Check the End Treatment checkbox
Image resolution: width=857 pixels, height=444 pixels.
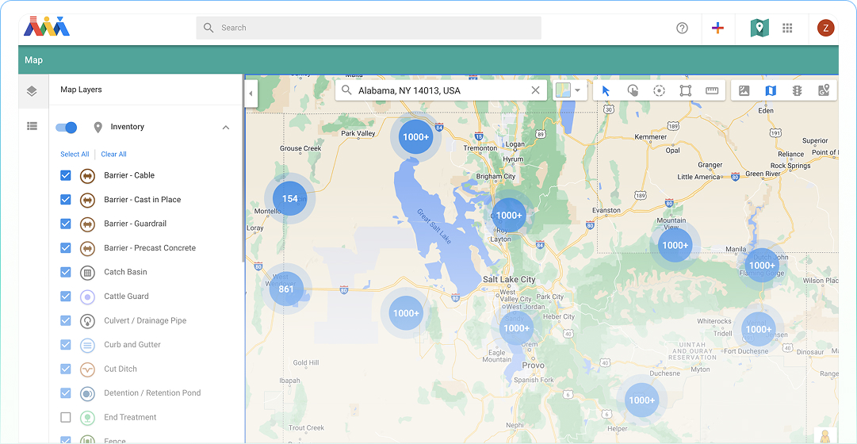click(x=66, y=417)
